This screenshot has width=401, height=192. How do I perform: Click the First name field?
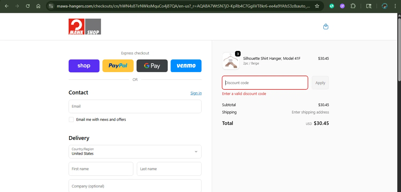tap(101, 169)
